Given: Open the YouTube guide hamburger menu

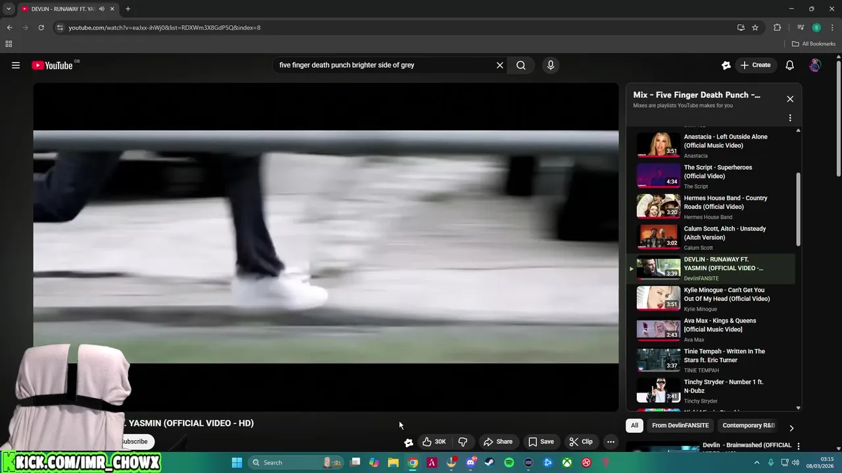Looking at the screenshot, I should [x=16, y=65].
